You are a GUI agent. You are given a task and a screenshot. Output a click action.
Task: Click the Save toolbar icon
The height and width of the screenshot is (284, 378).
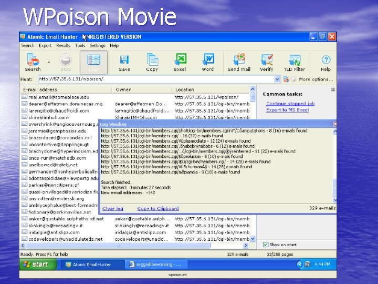point(124,62)
